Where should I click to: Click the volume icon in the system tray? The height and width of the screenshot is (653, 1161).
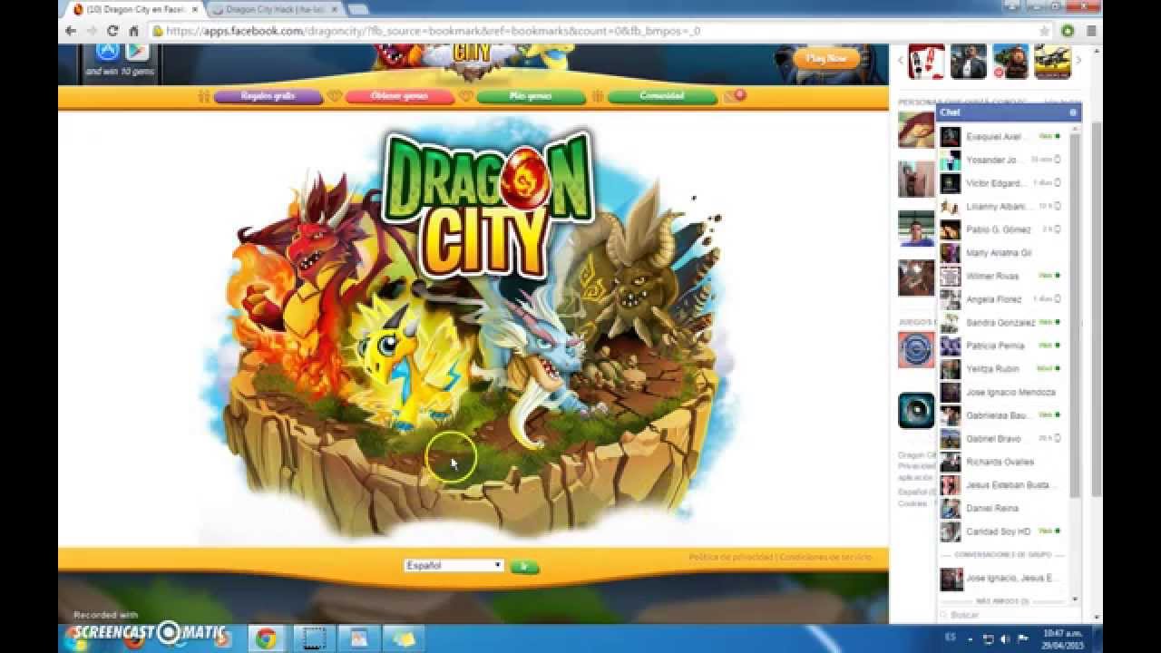point(1005,639)
